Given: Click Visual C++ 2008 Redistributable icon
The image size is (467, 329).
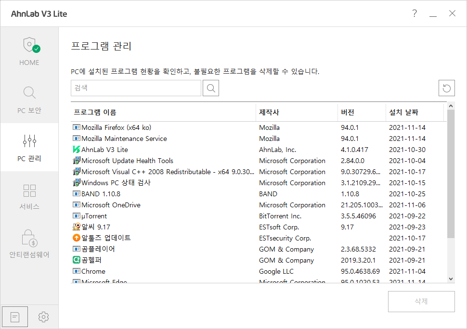Looking at the screenshot, I should (x=77, y=172).
